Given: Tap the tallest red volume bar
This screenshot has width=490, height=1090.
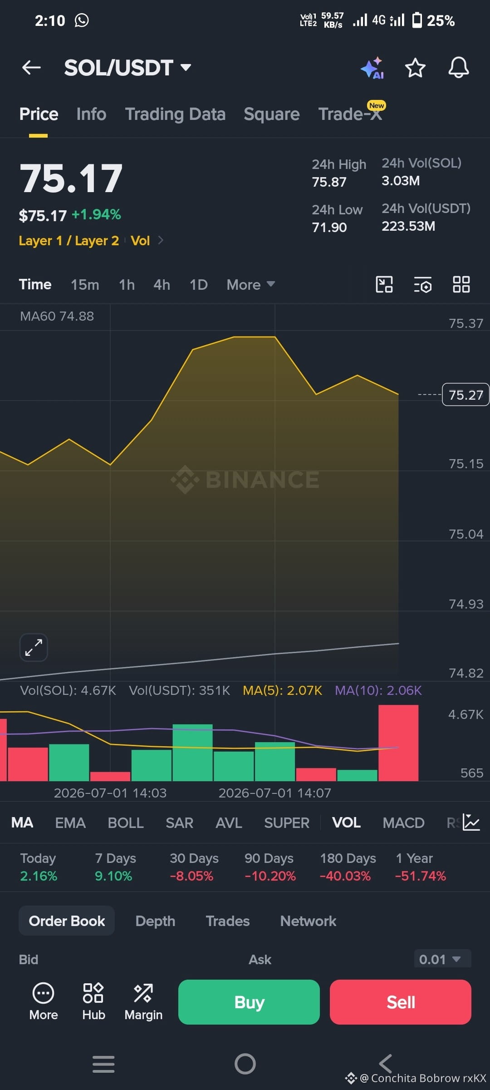Looking at the screenshot, I should 398,743.
